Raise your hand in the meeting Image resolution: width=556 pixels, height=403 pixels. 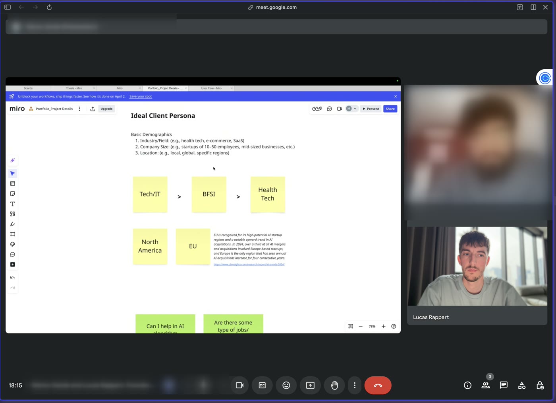pyautogui.click(x=334, y=385)
